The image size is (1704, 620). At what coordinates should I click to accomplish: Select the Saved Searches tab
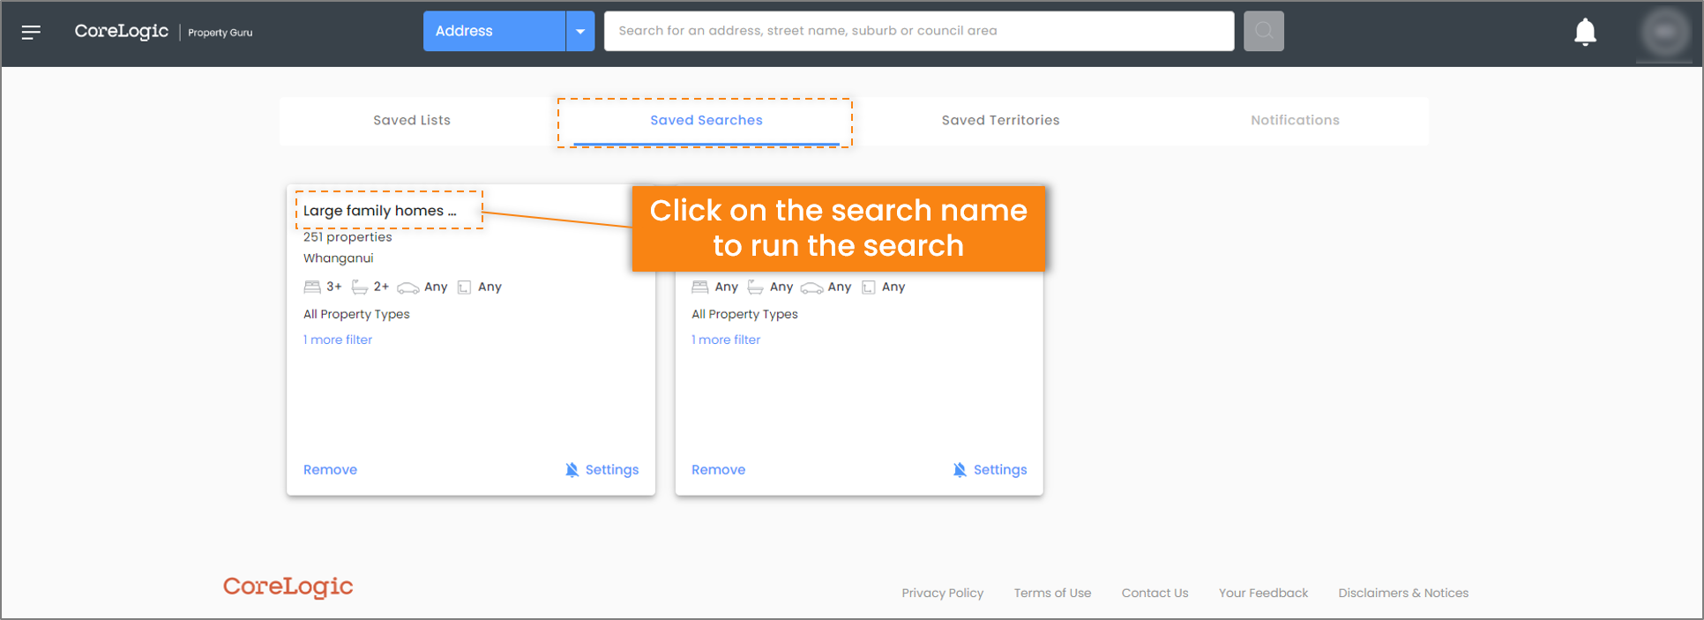[x=706, y=120]
